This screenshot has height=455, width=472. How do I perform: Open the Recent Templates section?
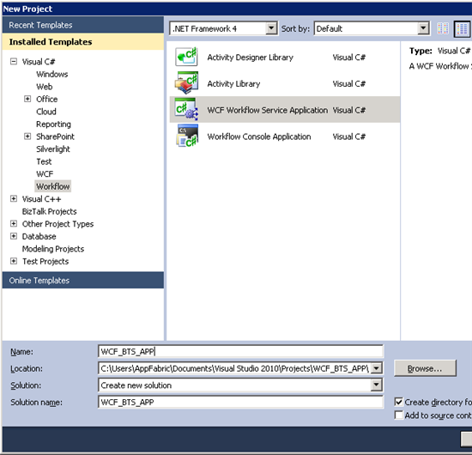[x=83, y=25]
